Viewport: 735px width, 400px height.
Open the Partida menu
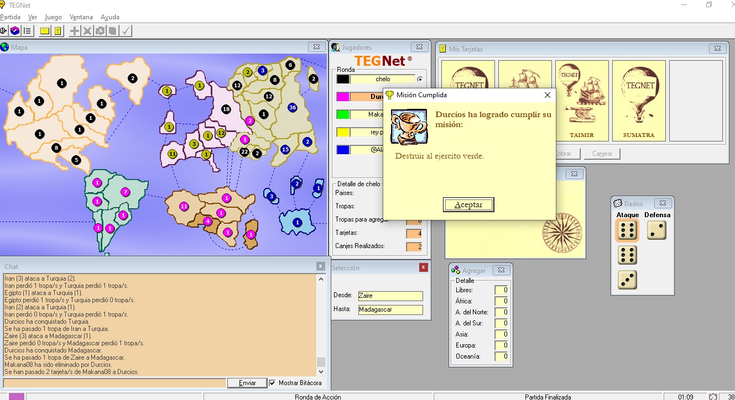pyautogui.click(x=10, y=17)
